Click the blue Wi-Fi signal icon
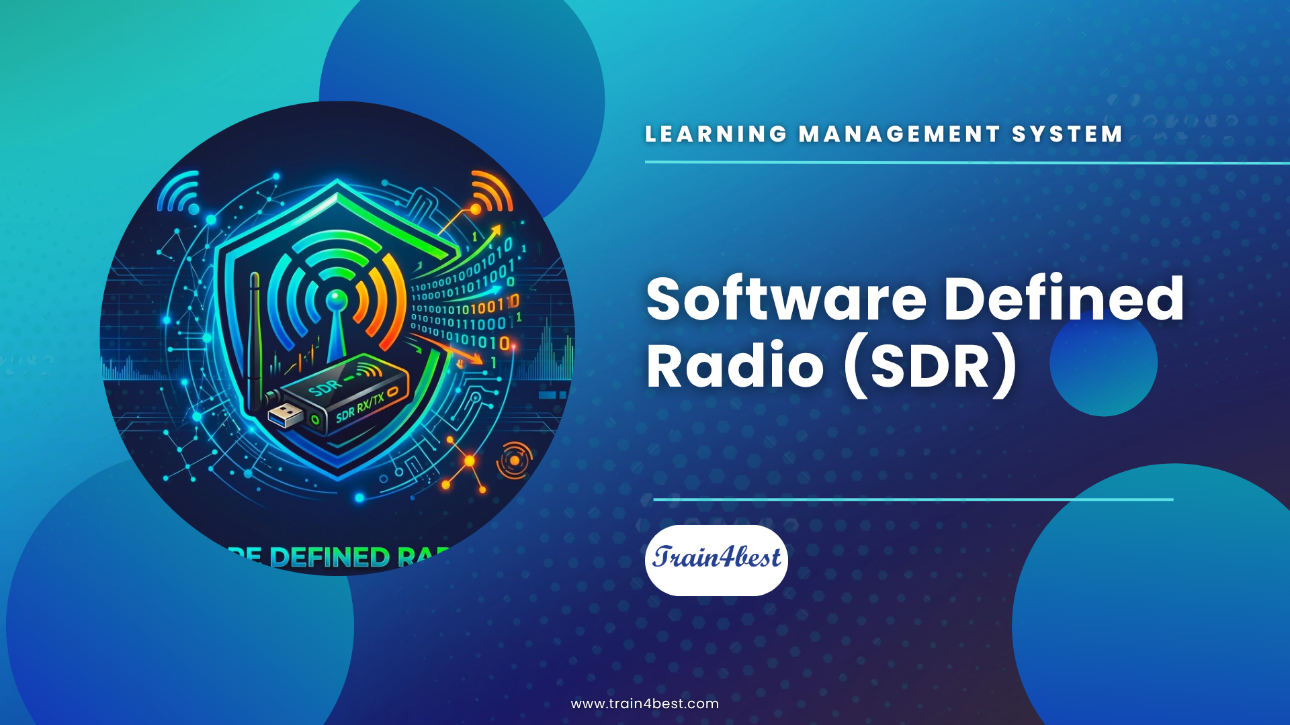1290x725 pixels. (x=180, y=192)
